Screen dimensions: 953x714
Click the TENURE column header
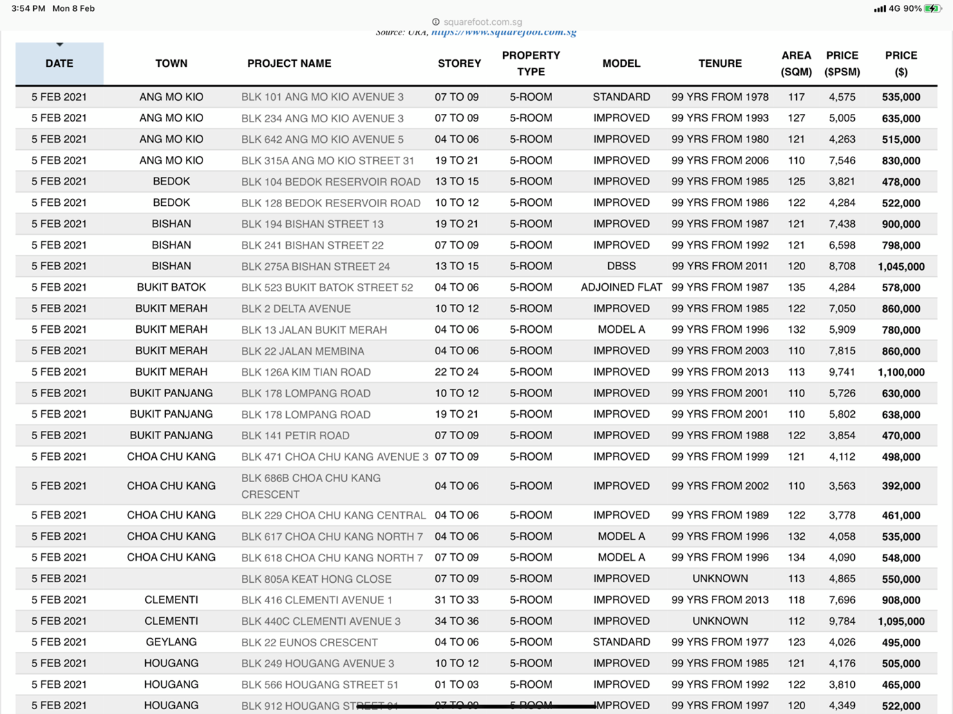[719, 64]
